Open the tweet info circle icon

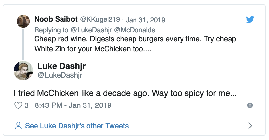pos(250,105)
